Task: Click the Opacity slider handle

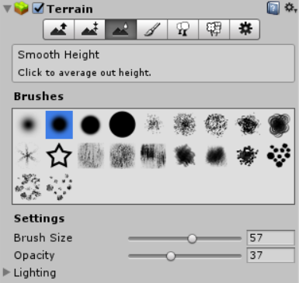Action: (171, 256)
